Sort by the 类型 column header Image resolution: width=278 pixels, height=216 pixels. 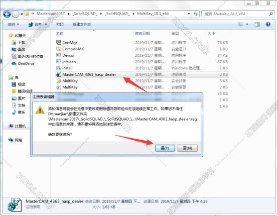pyautogui.click(x=175, y=33)
